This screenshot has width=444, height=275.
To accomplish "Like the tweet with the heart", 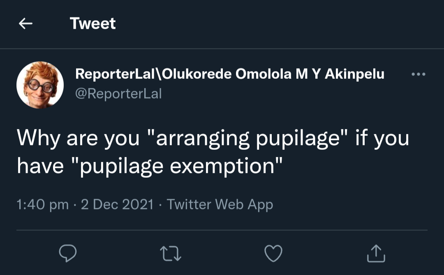I will tap(273, 254).
